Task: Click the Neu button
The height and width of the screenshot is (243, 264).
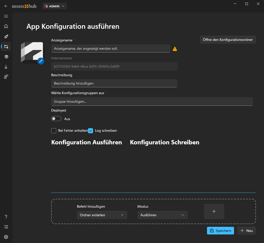Action: click(x=247, y=231)
